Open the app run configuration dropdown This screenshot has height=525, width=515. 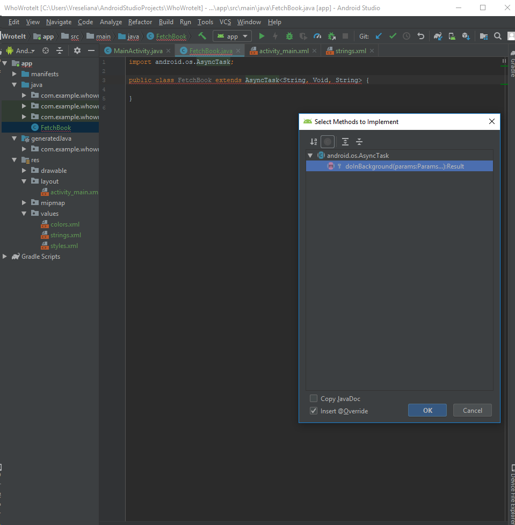(232, 36)
